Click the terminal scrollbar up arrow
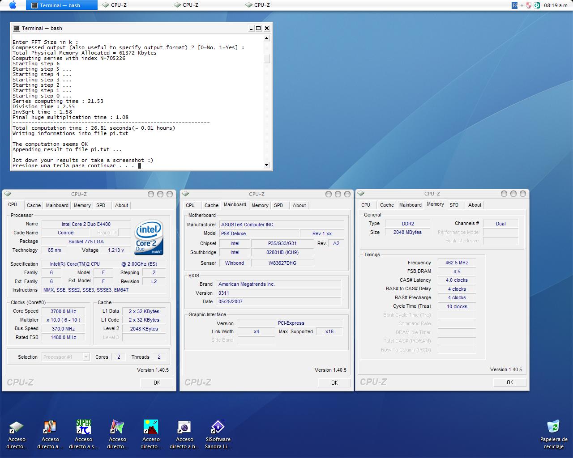573x458 pixels. coord(267,38)
